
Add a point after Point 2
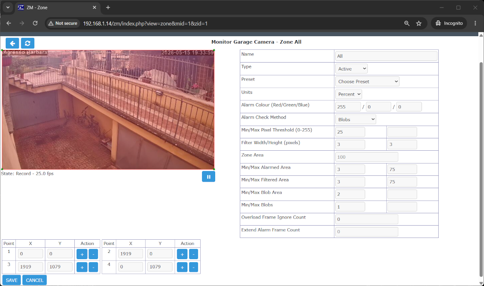[x=182, y=254]
